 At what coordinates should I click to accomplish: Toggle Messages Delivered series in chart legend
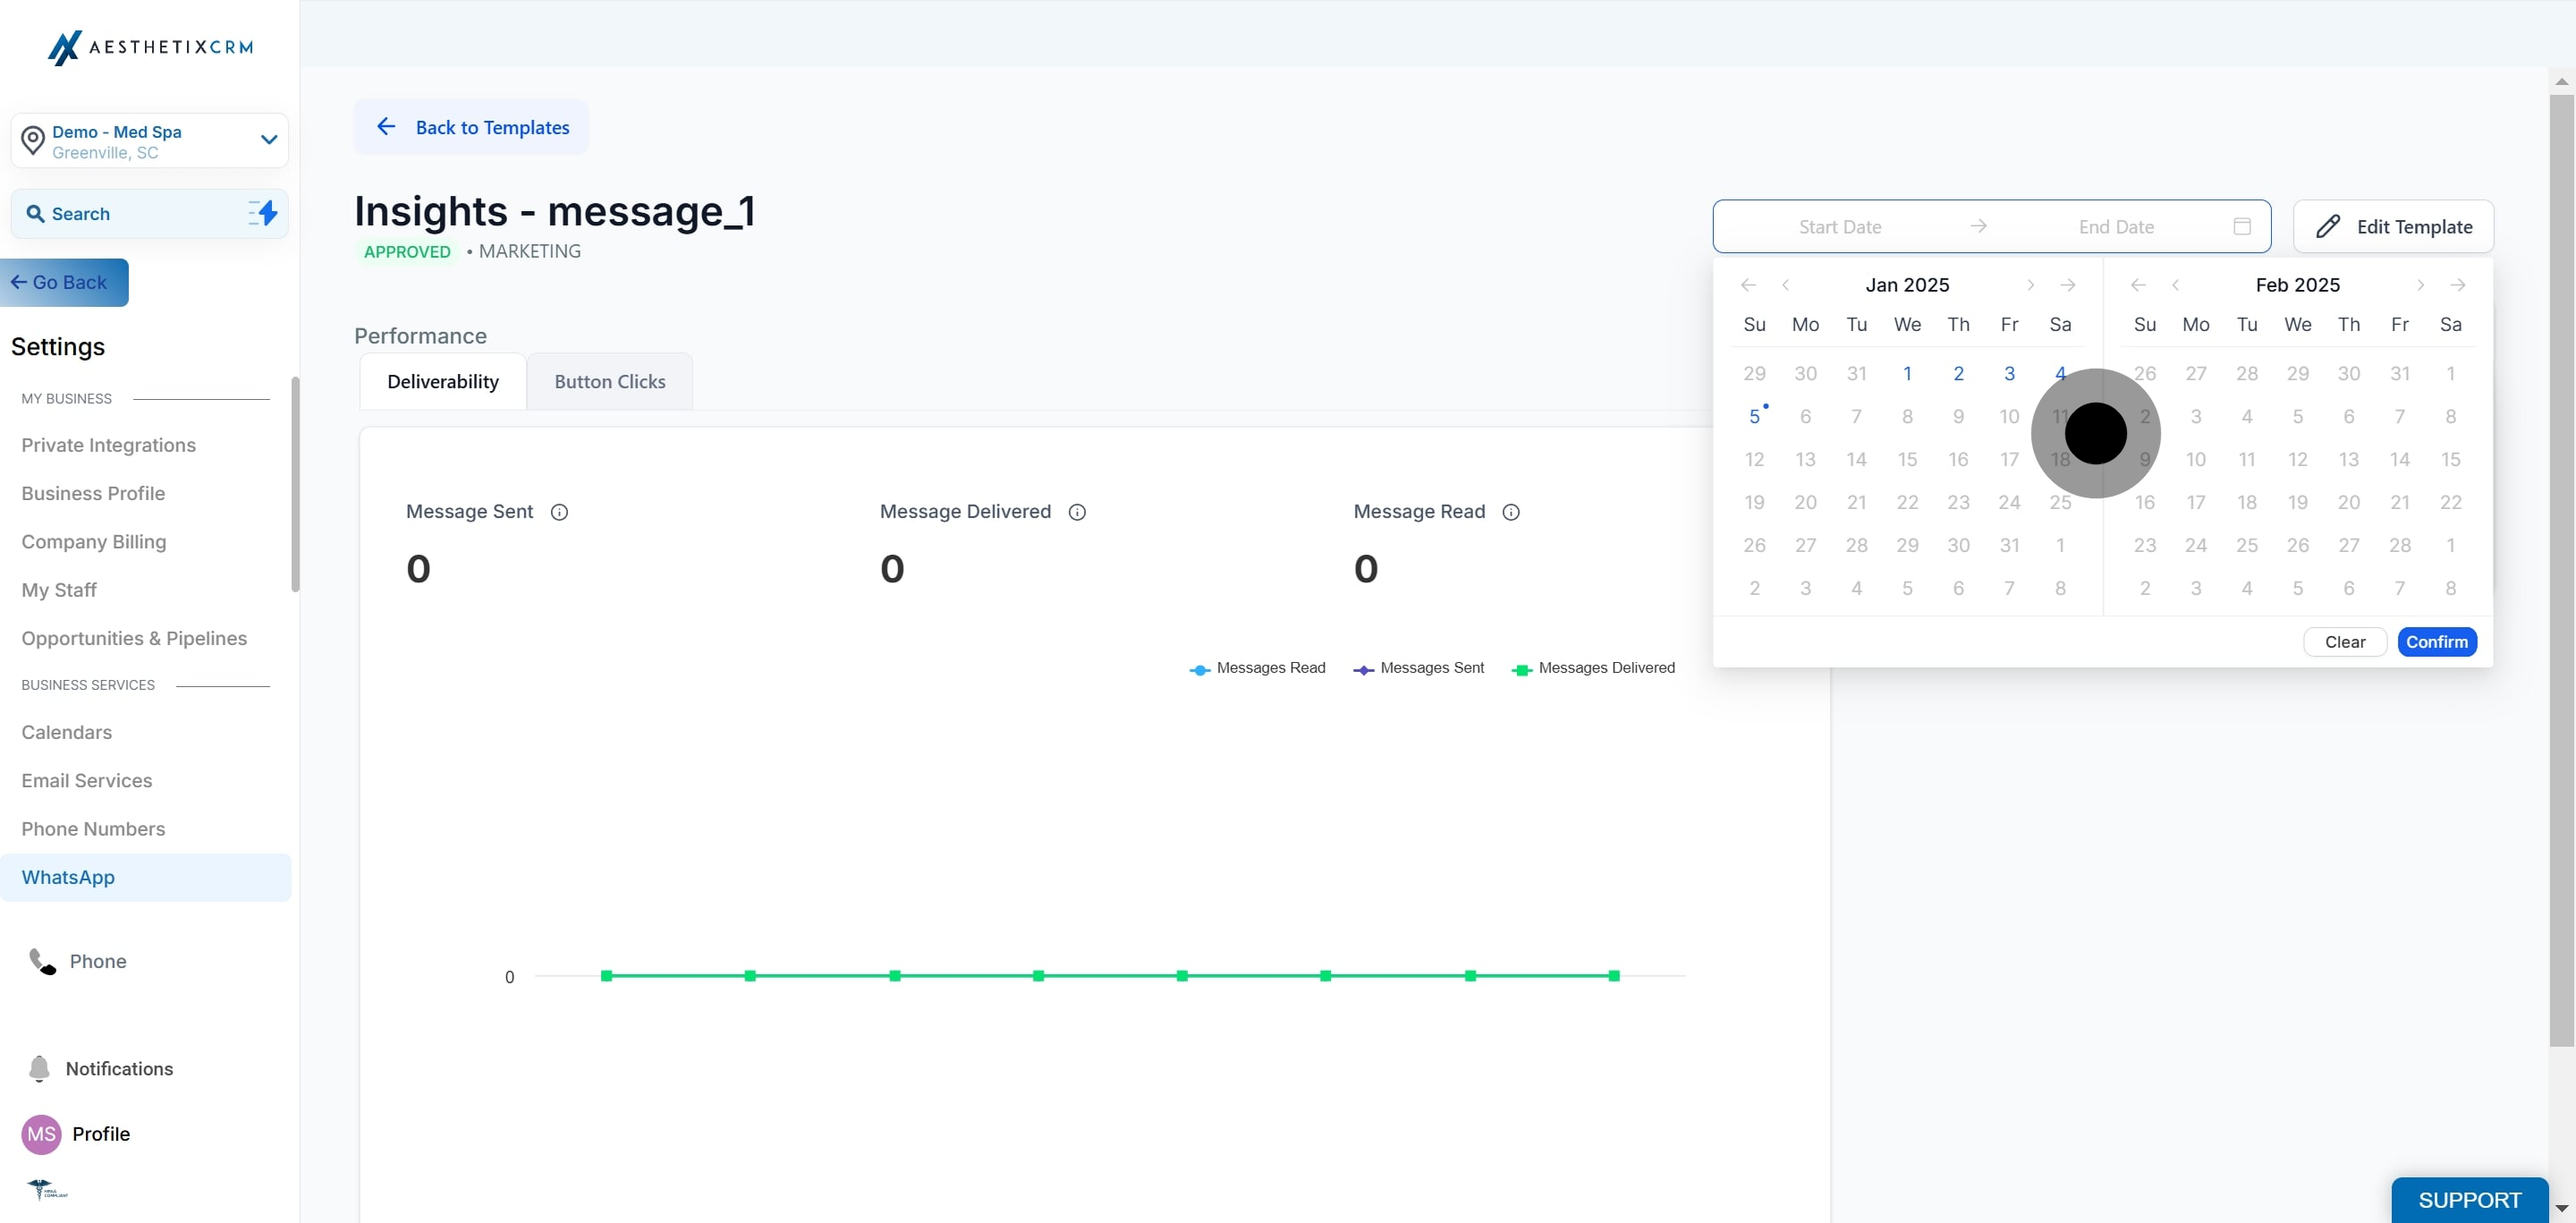coord(1593,668)
